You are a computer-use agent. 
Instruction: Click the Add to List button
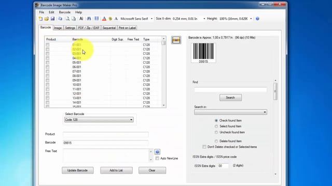point(116,171)
